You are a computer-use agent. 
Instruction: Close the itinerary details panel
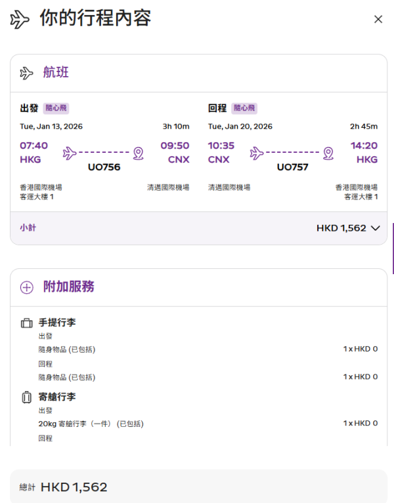point(378,19)
